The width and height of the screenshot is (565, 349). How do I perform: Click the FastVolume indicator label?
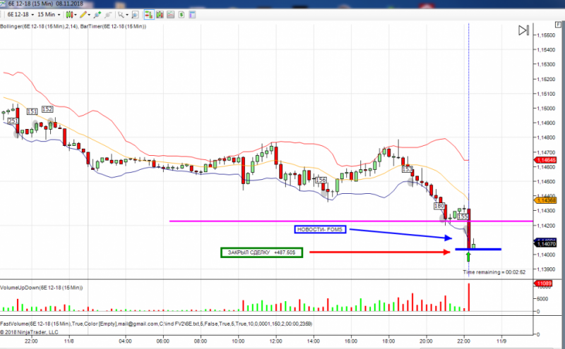click(x=156, y=324)
